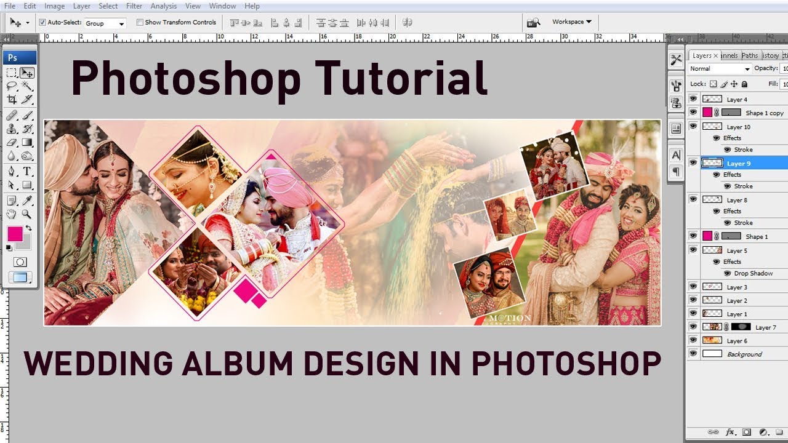Open the Analysis menu
Viewport: 788px width, 443px height.
tap(163, 6)
